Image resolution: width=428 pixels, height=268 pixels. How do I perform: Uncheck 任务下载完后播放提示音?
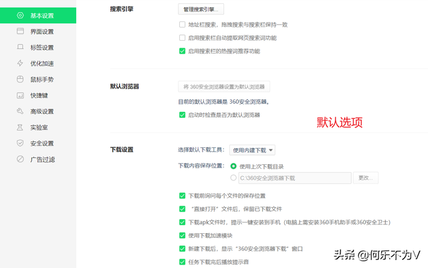click(182, 262)
